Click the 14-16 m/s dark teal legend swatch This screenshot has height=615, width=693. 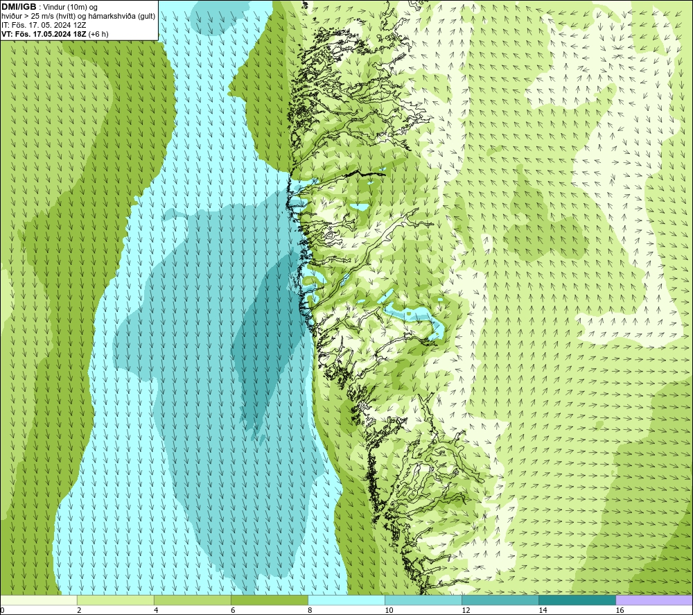pos(577,600)
